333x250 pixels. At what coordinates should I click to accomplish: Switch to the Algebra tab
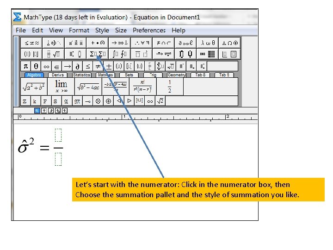tap(34, 75)
